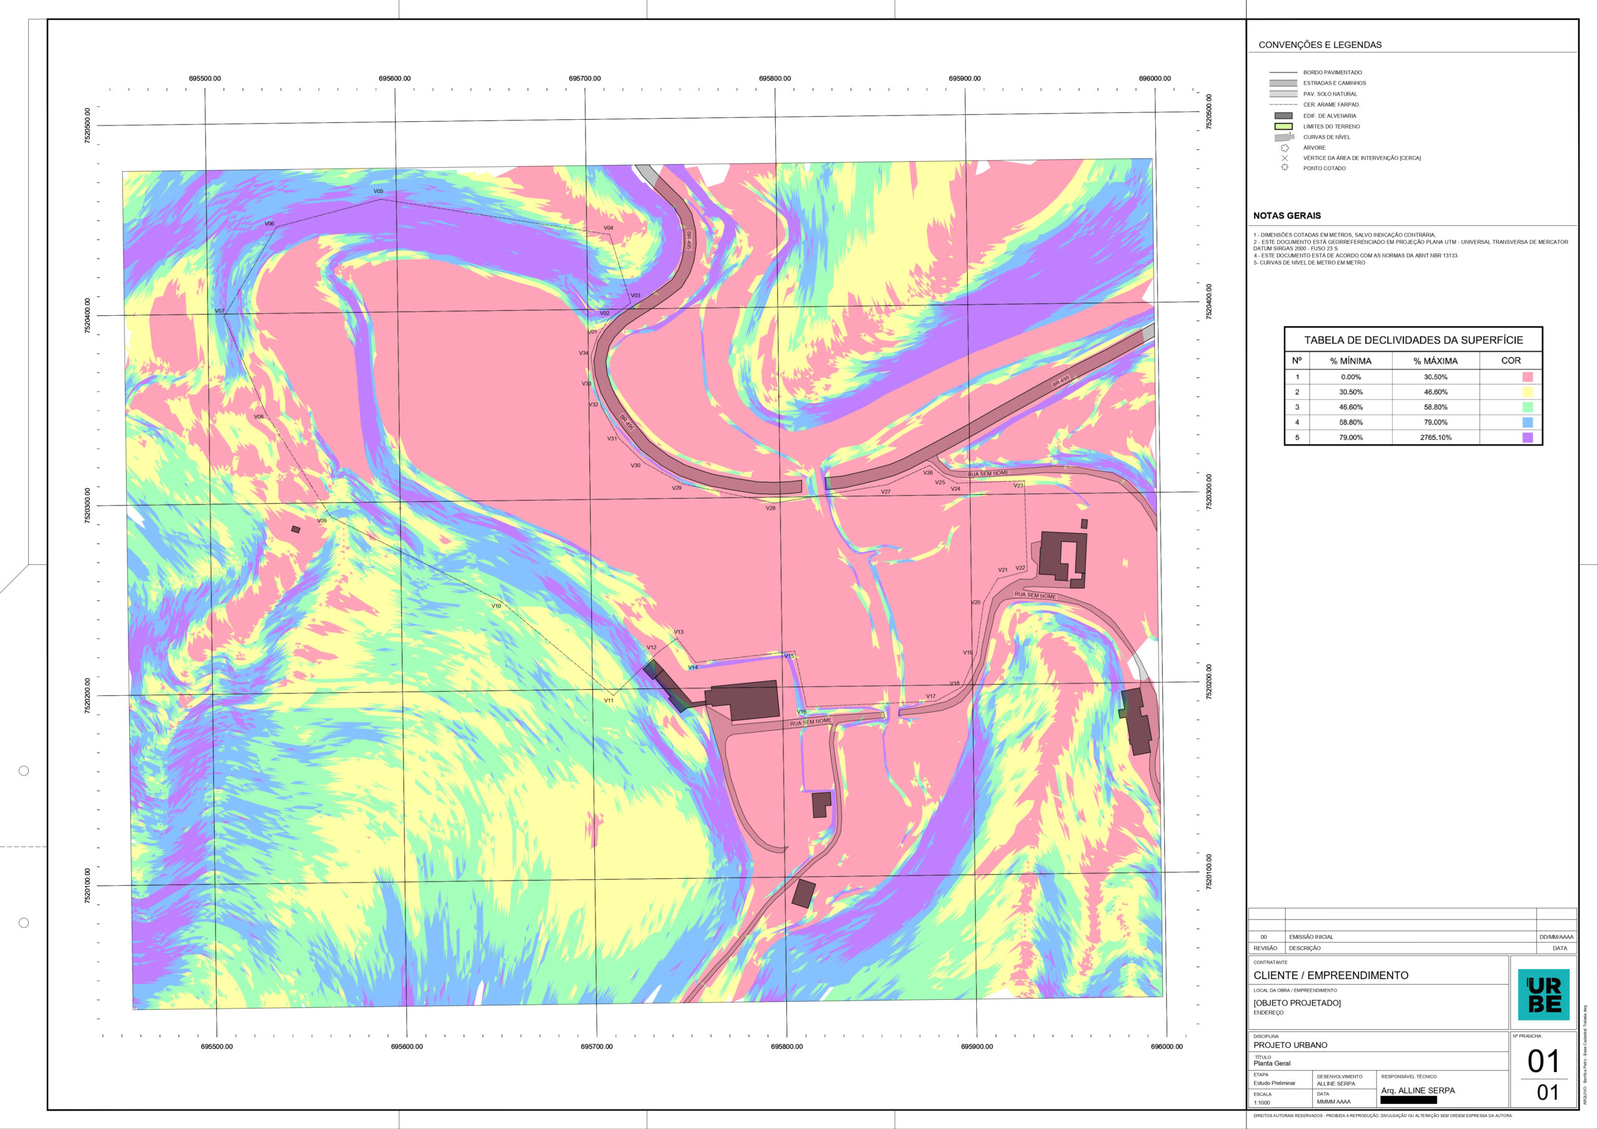Click the yellow swatch for 30.50%-46.60% slope
The width and height of the screenshot is (1598, 1129).
[x=1527, y=392]
